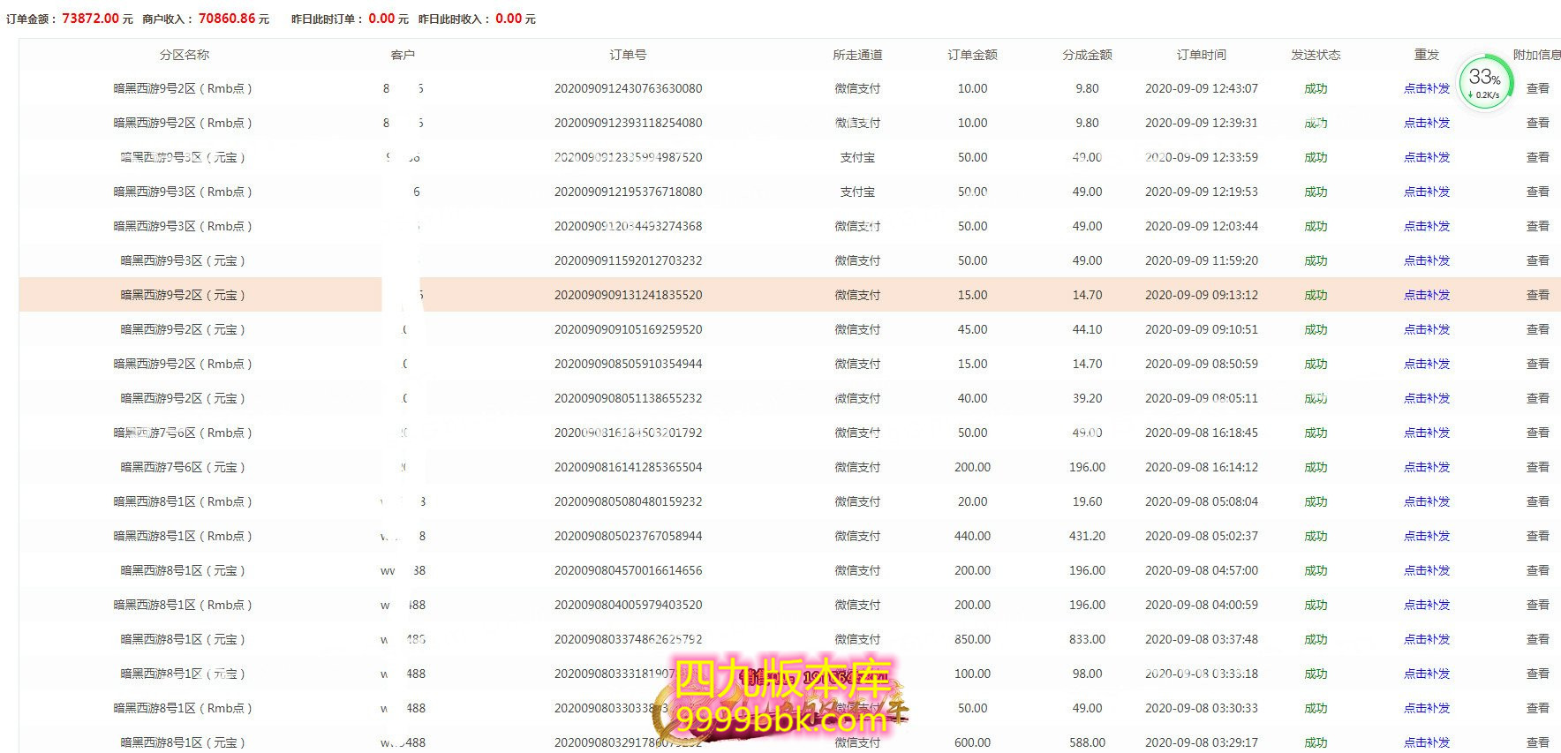Click 查看 for the 12:39:31 order
This screenshot has width=1561, height=753.
coord(1537,123)
